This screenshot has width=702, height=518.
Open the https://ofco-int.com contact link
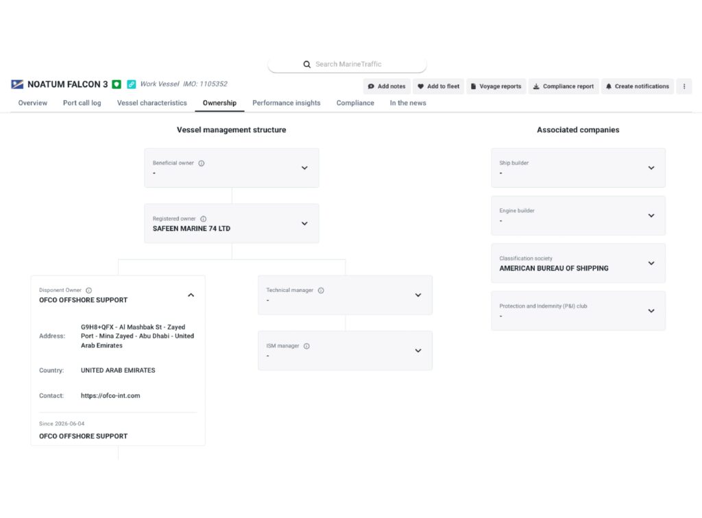coord(110,395)
